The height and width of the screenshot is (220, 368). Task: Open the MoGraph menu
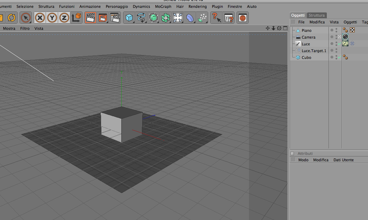coord(163,6)
